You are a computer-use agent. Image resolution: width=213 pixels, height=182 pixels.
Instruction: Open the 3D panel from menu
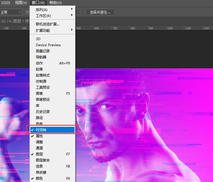[x=52, y=39]
